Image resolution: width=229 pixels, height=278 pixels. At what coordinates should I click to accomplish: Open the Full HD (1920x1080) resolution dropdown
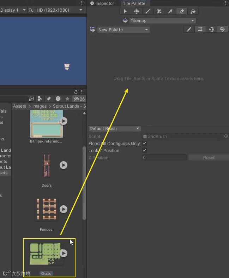pyautogui.click(x=55, y=10)
